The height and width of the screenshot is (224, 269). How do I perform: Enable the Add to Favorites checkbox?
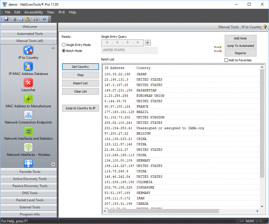click(226, 60)
